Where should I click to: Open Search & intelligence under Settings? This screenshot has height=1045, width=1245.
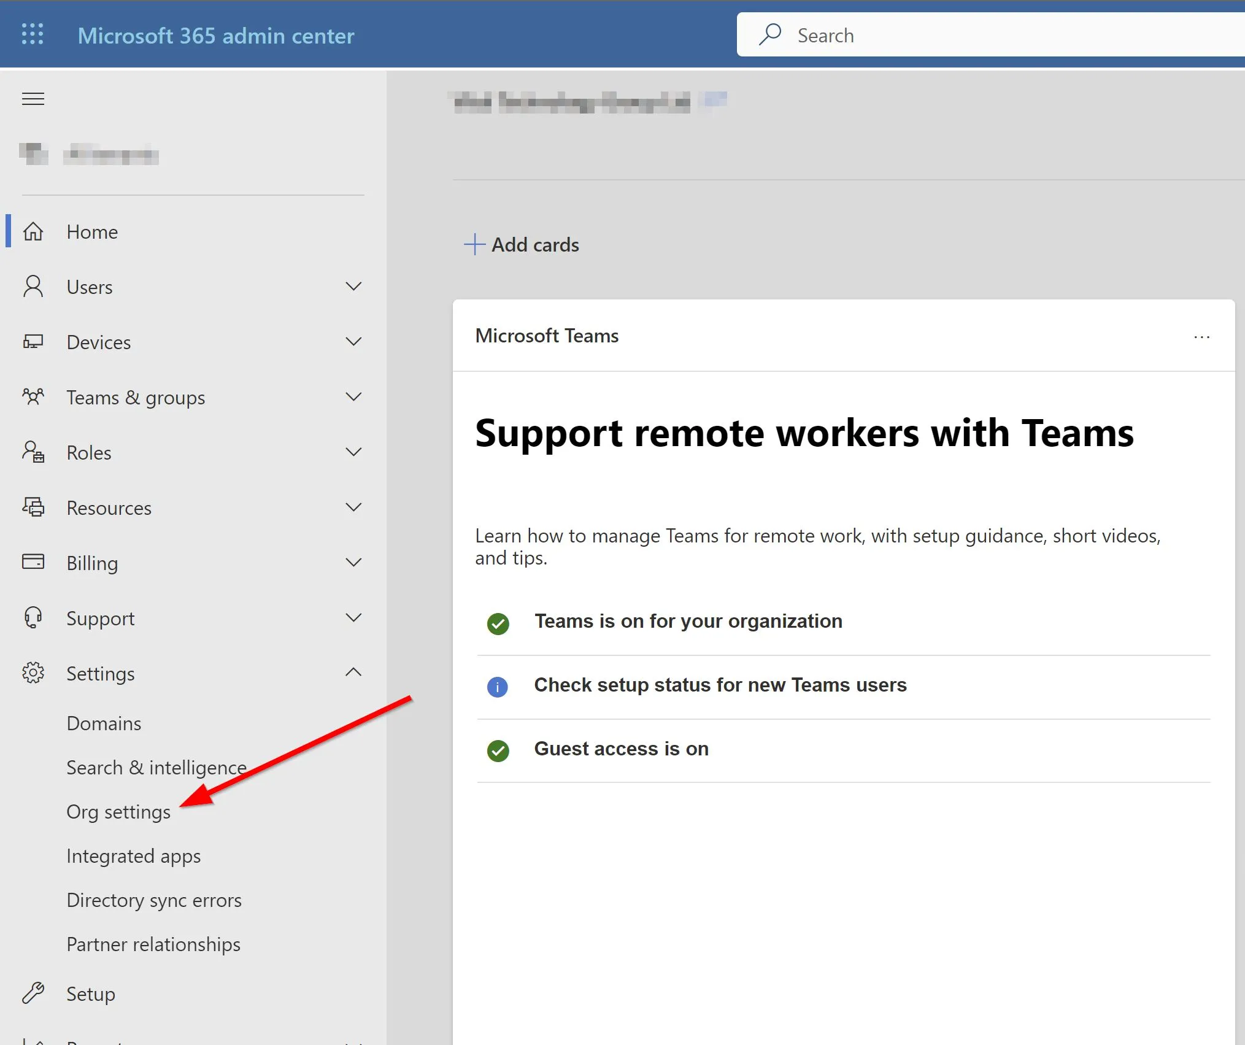click(x=156, y=768)
